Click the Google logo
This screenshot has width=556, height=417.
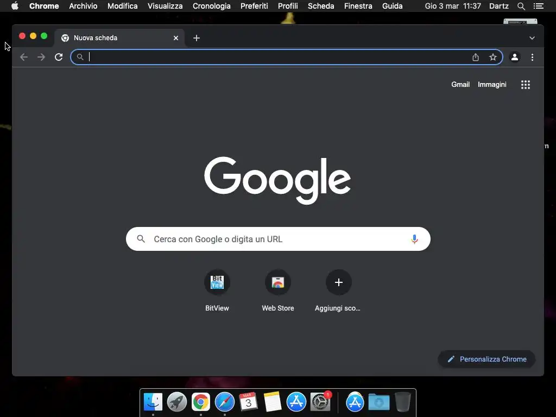pos(277,180)
